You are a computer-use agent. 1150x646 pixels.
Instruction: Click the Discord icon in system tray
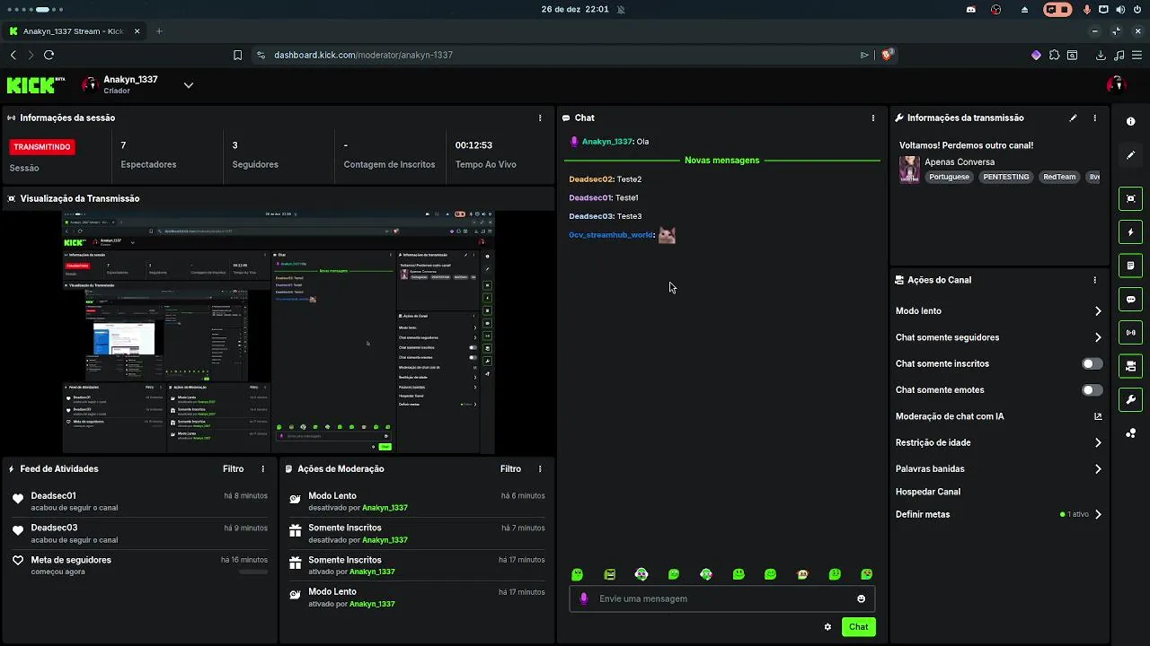[971, 9]
